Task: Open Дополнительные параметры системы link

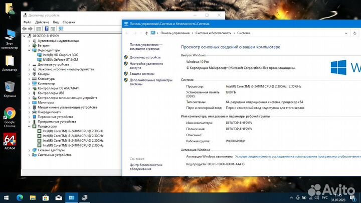Action: pyautogui.click(x=151, y=82)
